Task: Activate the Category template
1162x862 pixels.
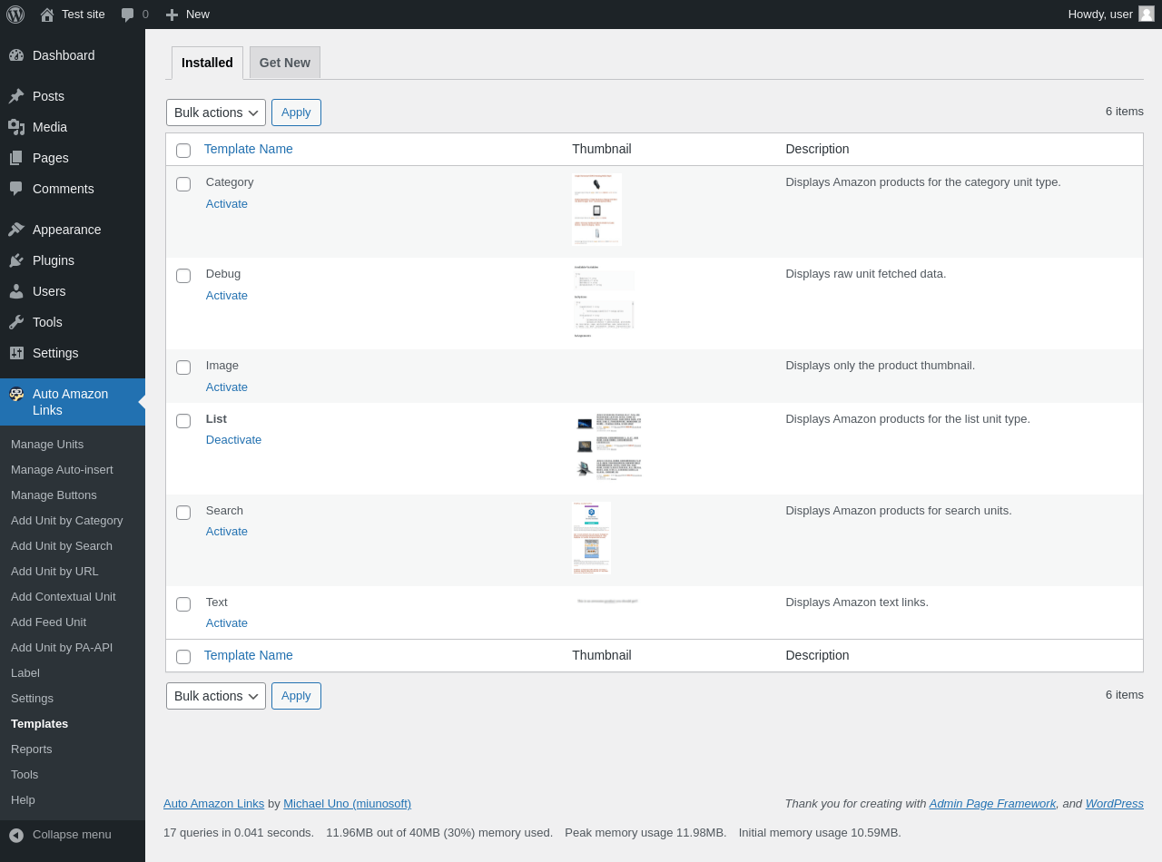Action: [227, 204]
